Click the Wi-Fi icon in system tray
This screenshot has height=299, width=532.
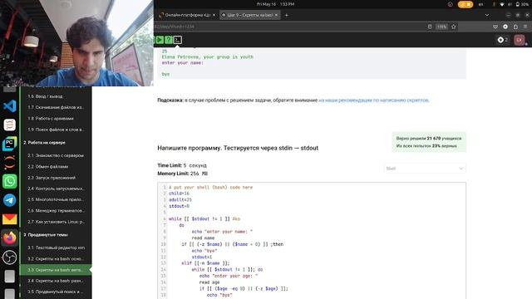pyautogui.click(x=502, y=4)
